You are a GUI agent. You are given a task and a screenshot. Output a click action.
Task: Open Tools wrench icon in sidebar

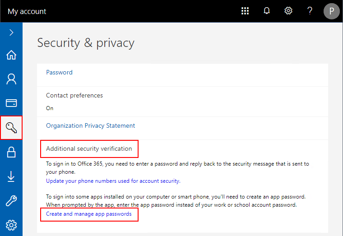pyautogui.click(x=11, y=200)
